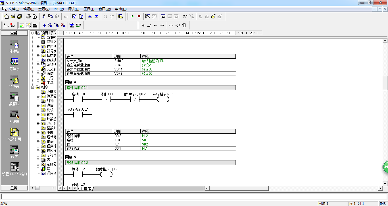The height and width of the screenshot is (206, 388).
Task: Toggle apply-all-symbols button beside sym icon
Action: point(72,25)
